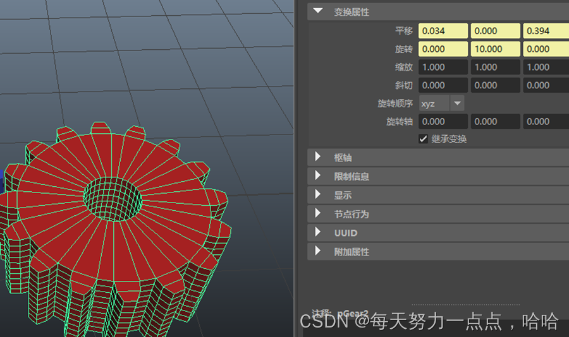The height and width of the screenshot is (337, 569).
Task: Expand the 附加属性 section
Action: 318,251
